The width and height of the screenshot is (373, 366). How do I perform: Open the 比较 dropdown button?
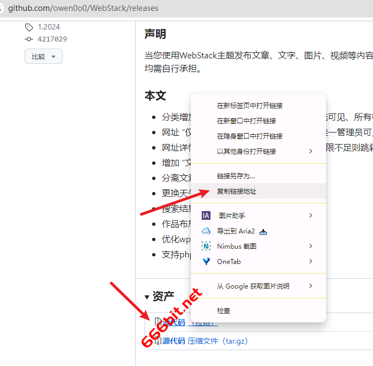(44, 56)
